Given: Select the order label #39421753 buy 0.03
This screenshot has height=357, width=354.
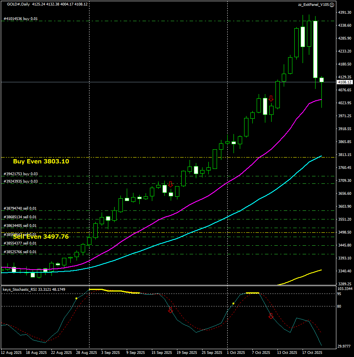Looking at the screenshot, I should [21, 174].
